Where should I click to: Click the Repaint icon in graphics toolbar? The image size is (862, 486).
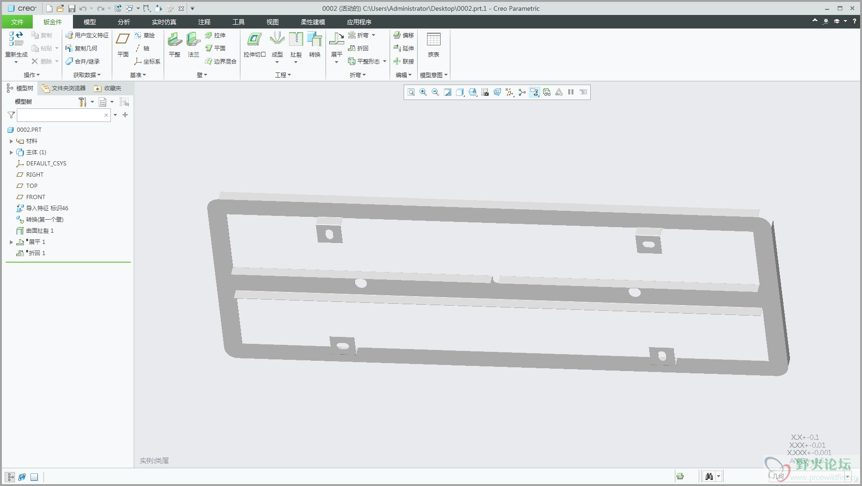pos(448,92)
